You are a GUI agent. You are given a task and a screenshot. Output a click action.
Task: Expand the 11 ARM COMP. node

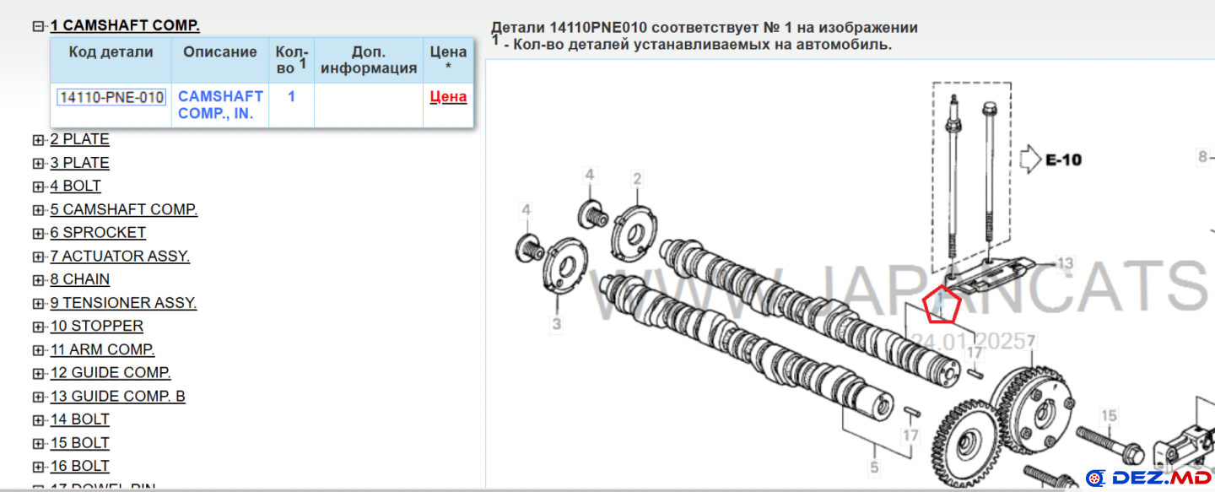pos(38,350)
